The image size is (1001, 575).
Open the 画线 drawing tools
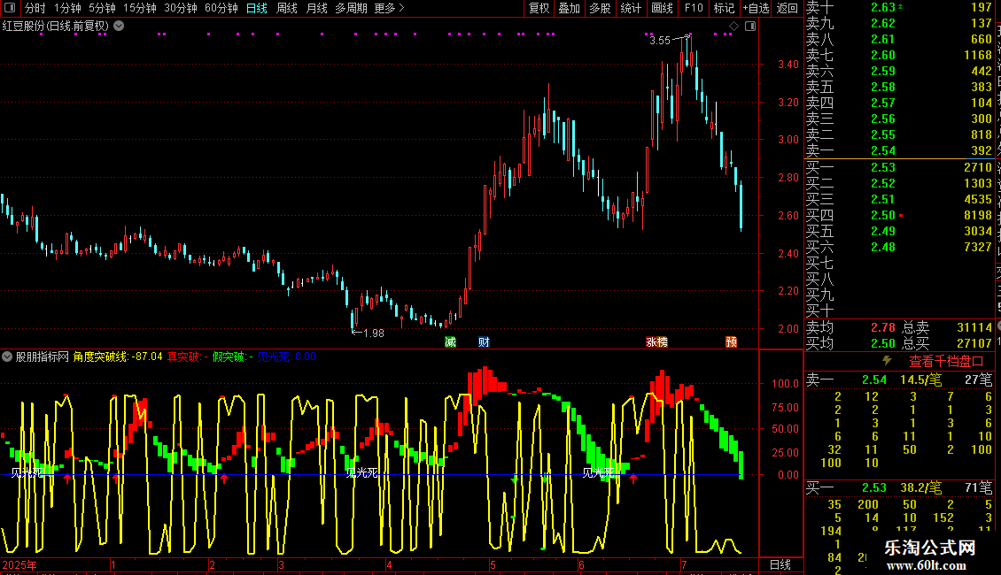[662, 8]
